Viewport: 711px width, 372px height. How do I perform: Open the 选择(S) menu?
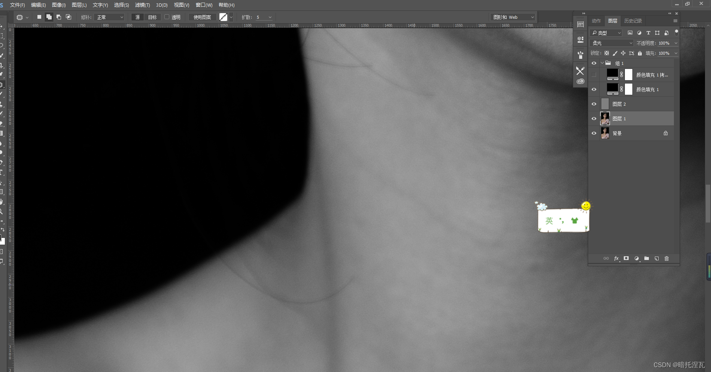coord(121,5)
